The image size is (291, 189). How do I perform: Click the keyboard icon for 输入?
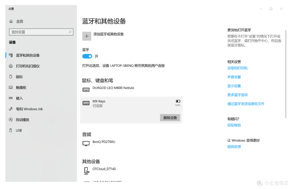point(11,98)
